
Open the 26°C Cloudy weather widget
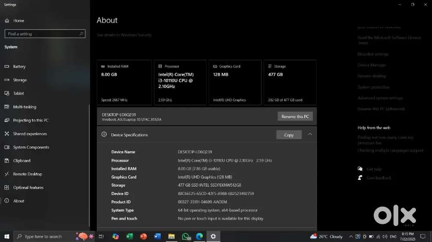point(326,236)
